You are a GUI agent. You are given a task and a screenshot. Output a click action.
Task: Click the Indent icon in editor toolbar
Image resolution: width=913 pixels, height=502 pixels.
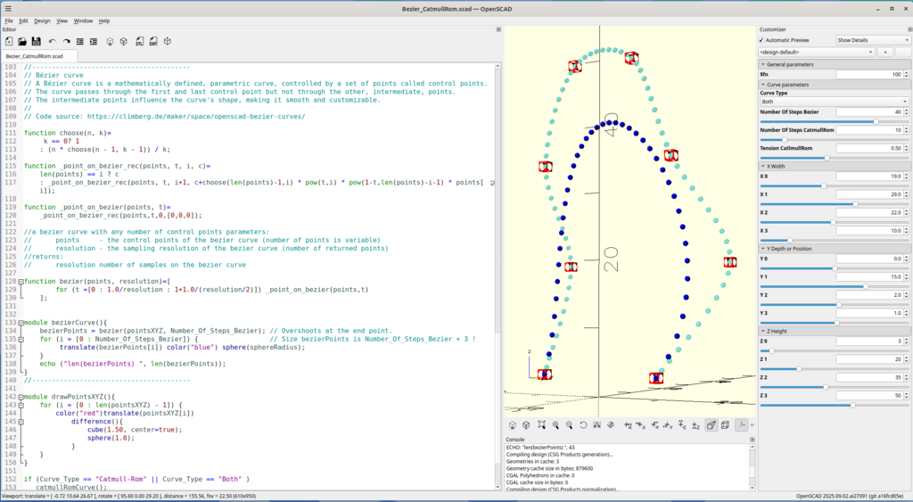click(x=95, y=41)
